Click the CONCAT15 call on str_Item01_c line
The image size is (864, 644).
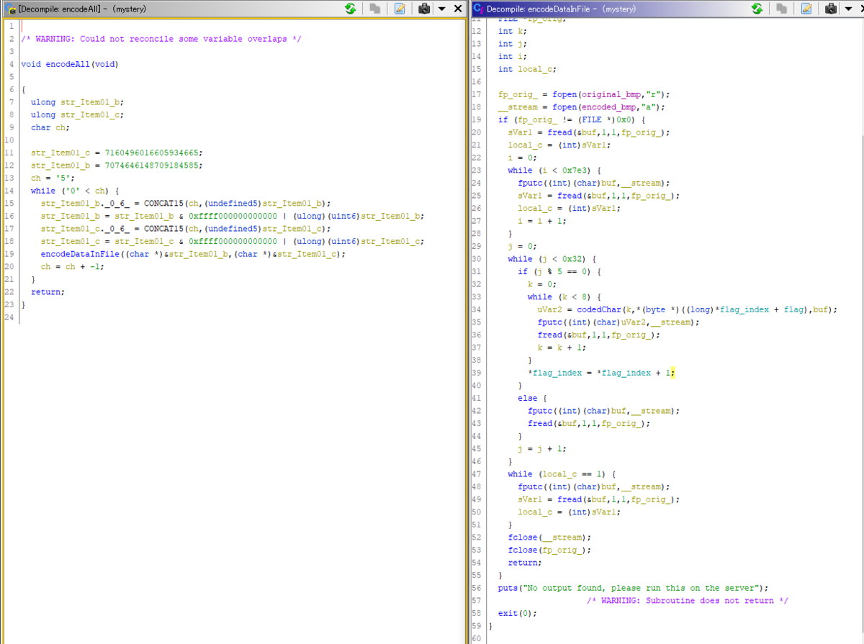(x=238, y=229)
